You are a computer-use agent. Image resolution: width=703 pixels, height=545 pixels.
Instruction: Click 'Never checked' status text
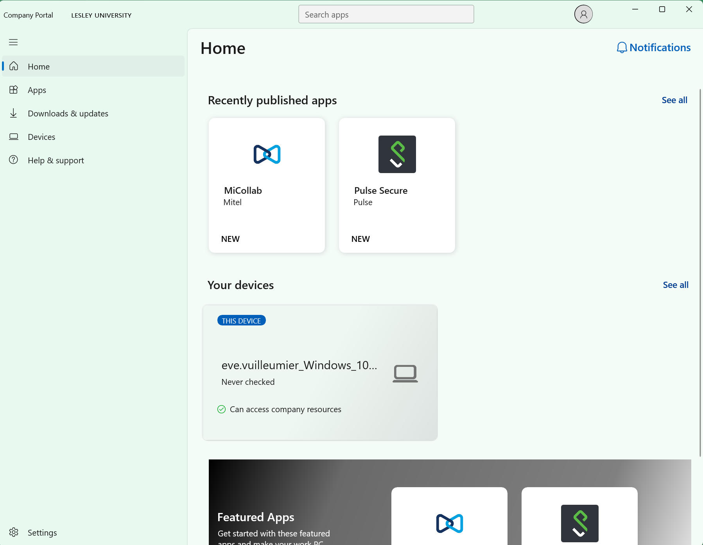(x=248, y=382)
